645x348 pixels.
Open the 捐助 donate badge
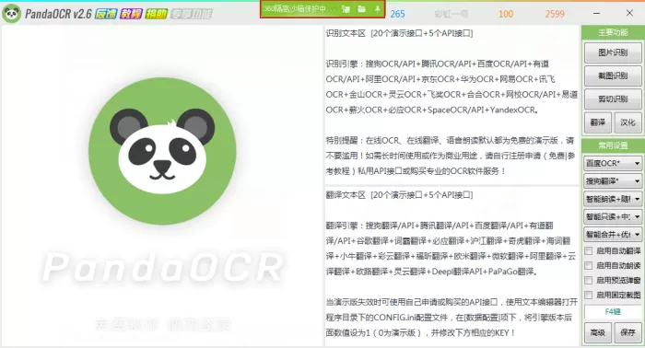pos(157,14)
